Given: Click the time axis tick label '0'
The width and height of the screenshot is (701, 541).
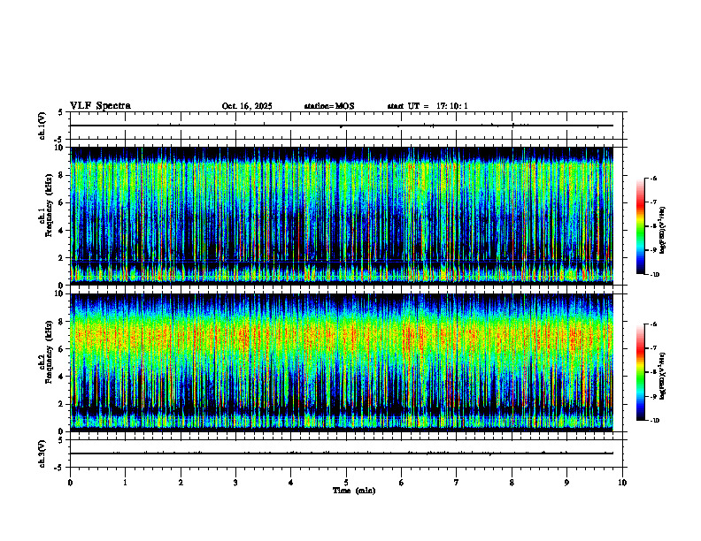Looking at the screenshot, I should 70,483.
